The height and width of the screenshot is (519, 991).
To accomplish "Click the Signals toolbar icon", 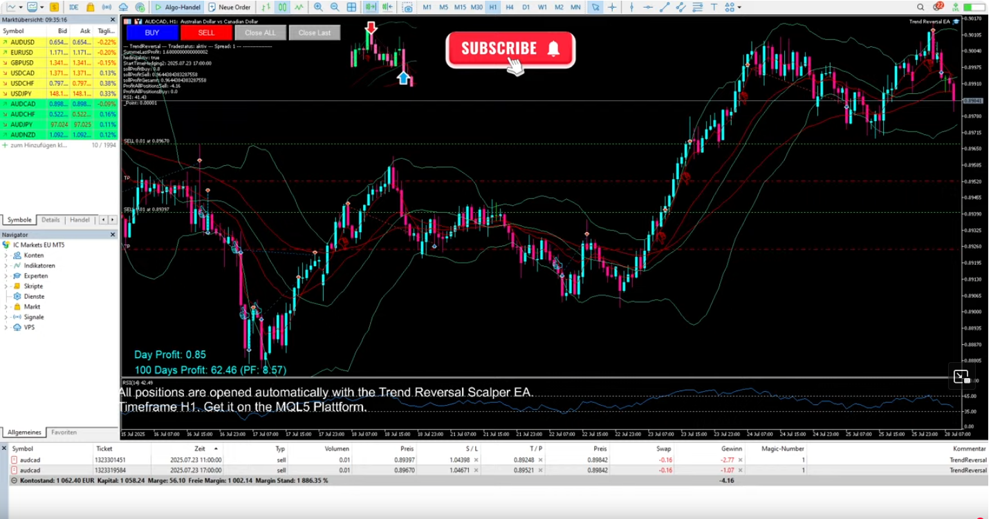I will click(106, 7).
